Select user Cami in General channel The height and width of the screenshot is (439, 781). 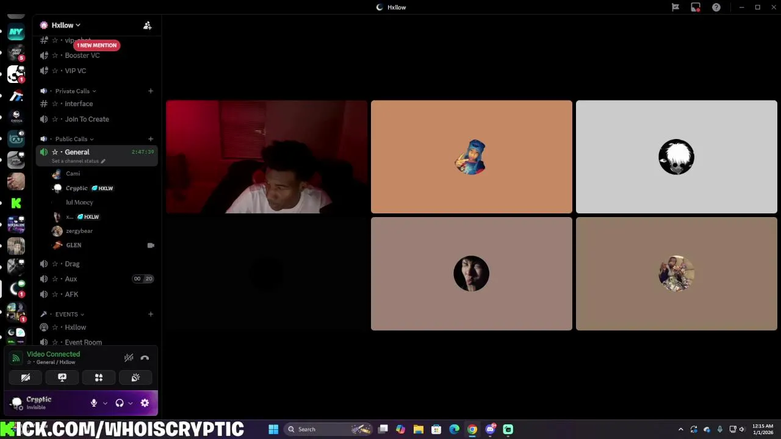(x=73, y=174)
